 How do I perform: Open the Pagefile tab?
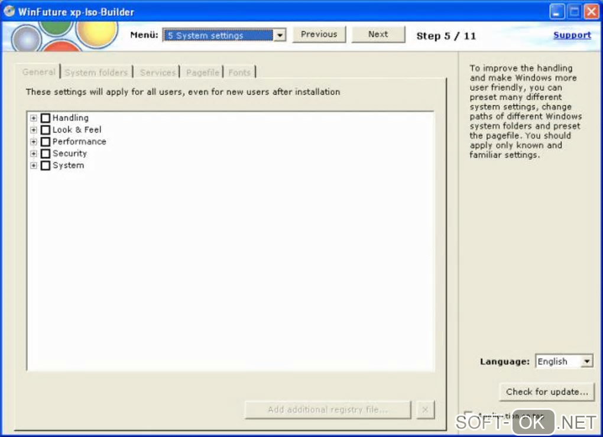click(x=202, y=72)
